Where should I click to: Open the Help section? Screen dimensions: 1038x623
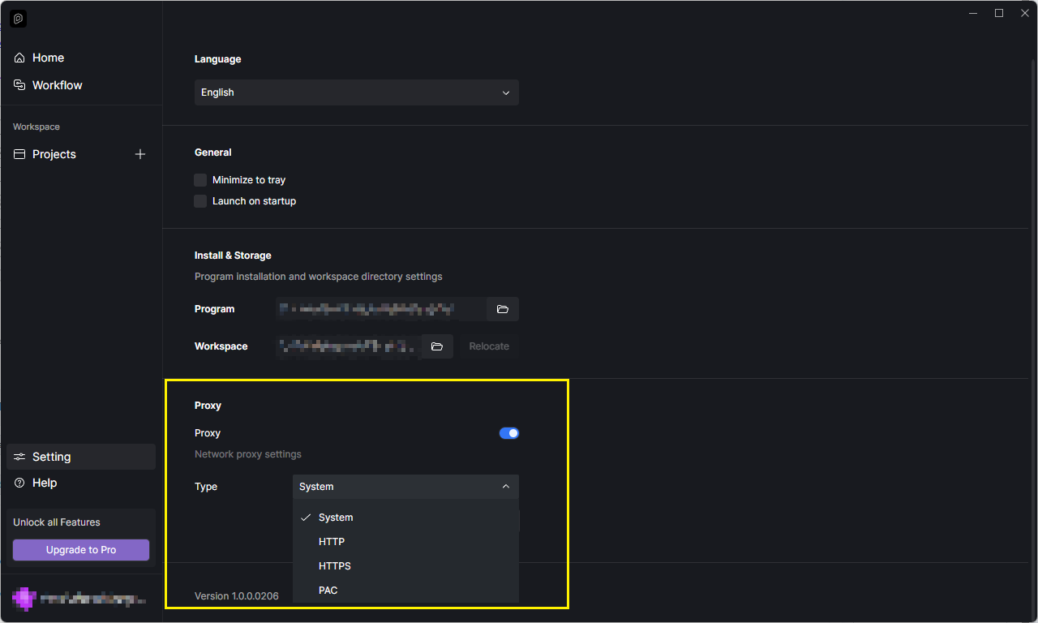(45, 483)
